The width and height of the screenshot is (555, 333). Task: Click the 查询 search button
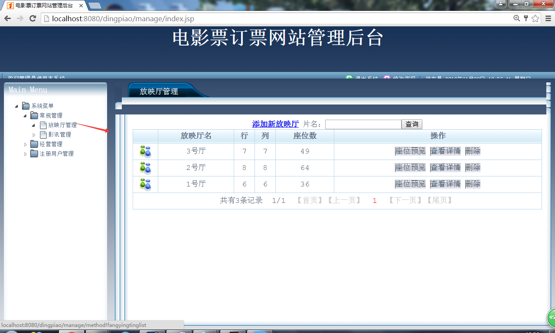coord(412,124)
